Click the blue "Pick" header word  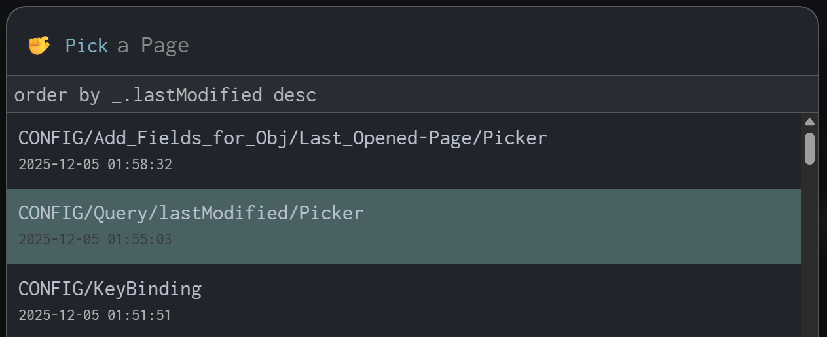[x=86, y=46]
